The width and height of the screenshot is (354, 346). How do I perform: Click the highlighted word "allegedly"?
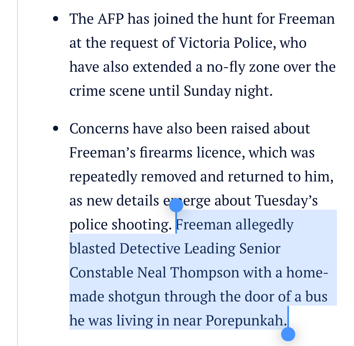point(264,225)
